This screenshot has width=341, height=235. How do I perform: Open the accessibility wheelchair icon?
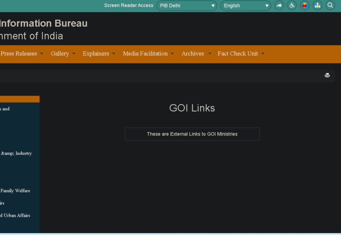pyautogui.click(x=292, y=5)
